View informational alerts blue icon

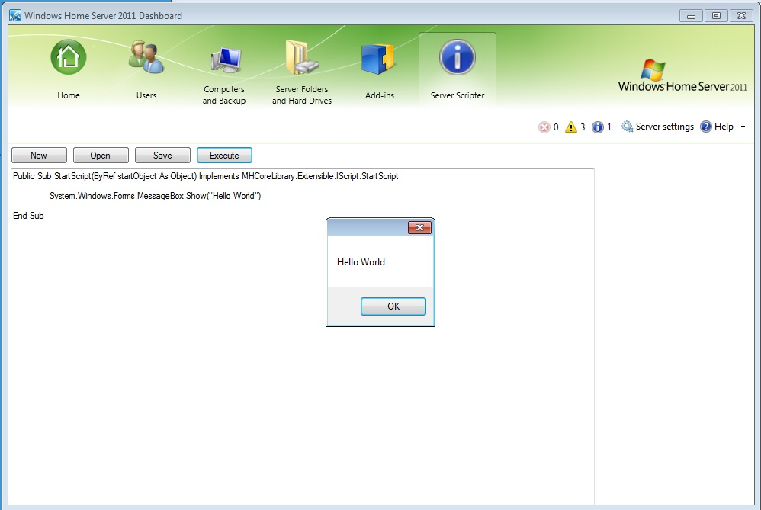pyautogui.click(x=598, y=127)
